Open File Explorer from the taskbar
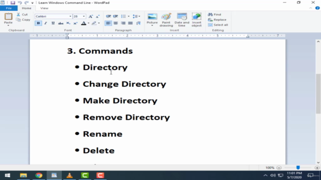 pos(24,175)
